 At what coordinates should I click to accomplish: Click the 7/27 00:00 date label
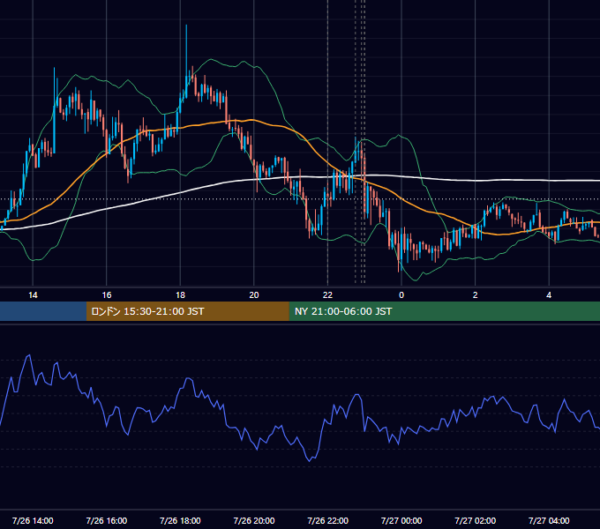401,520
